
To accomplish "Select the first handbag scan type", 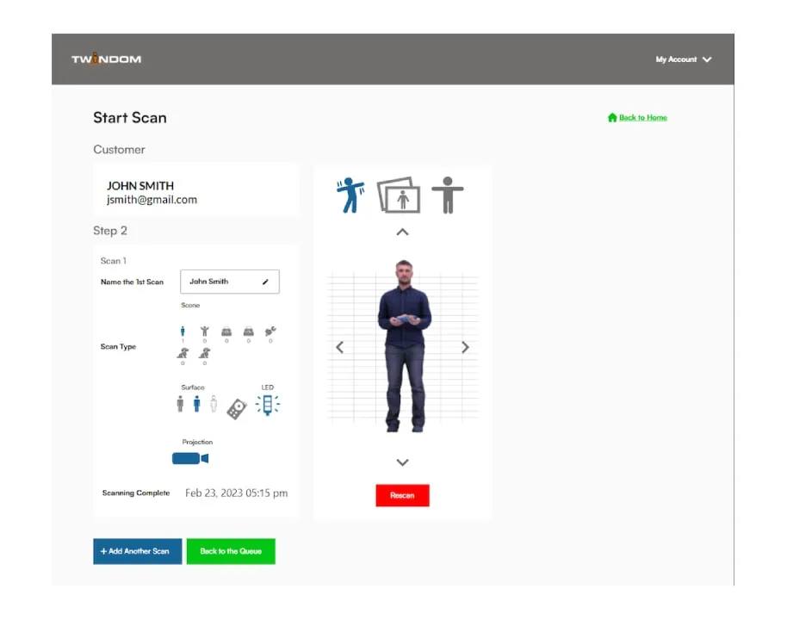I will click(x=226, y=332).
